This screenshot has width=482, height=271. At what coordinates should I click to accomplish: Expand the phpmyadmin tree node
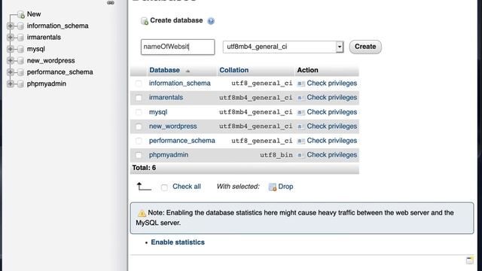click(10, 84)
